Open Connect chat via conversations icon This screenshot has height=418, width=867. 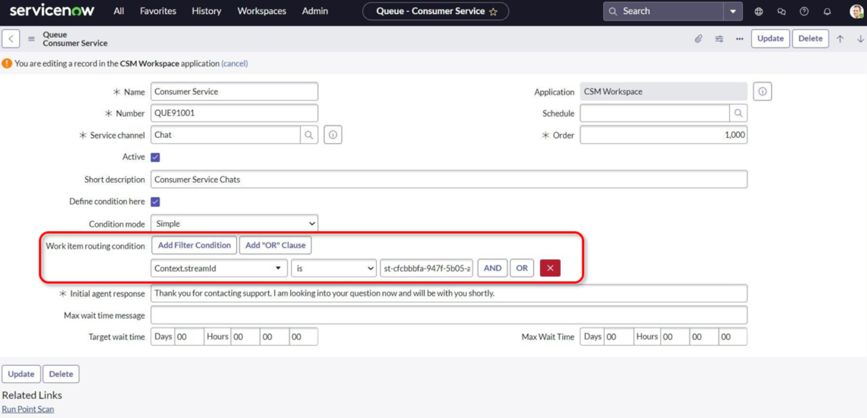(781, 11)
